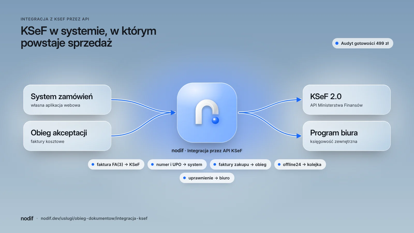Click the offline24 → kolejka chip
This screenshot has height=233, width=414.
(x=300, y=164)
